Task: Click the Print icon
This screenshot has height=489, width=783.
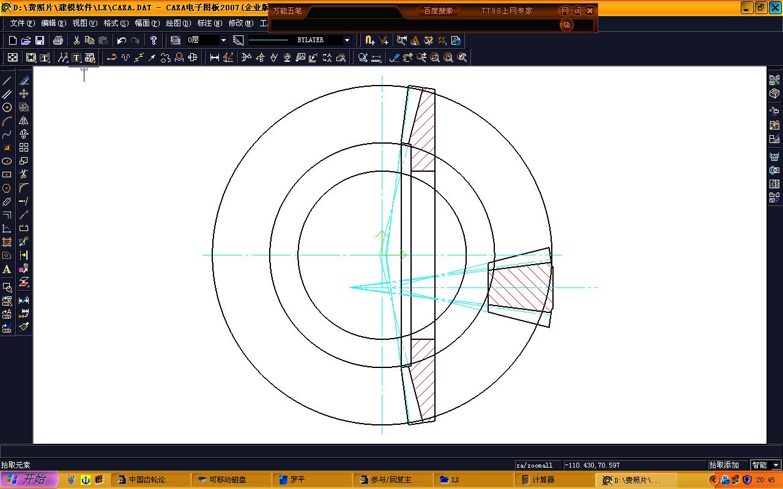Action: pos(58,40)
